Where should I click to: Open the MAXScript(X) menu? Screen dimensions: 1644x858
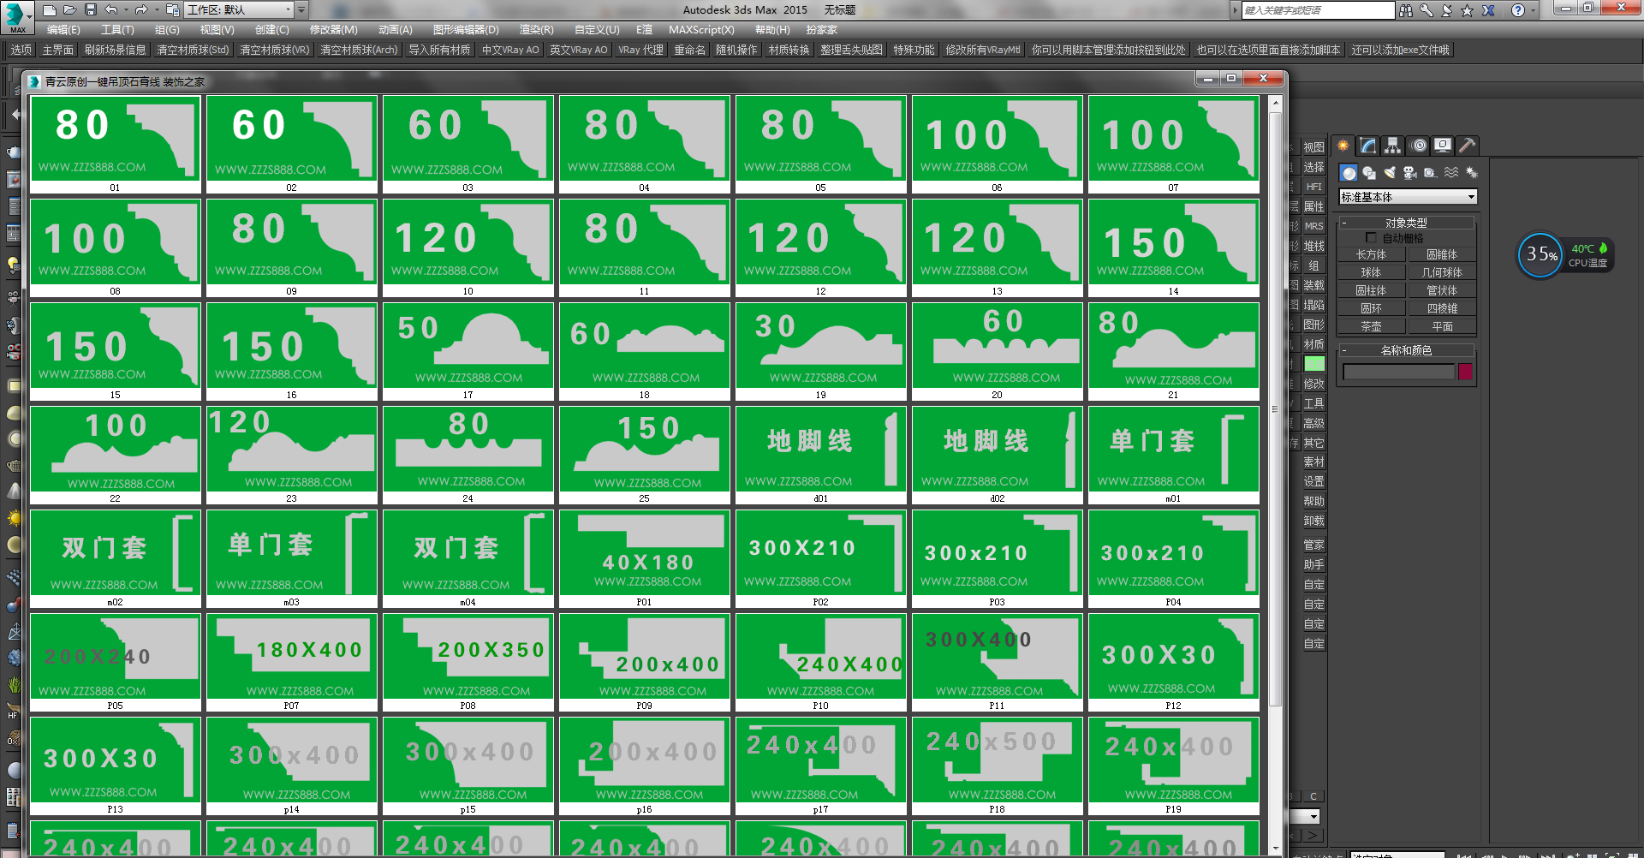[x=701, y=30]
